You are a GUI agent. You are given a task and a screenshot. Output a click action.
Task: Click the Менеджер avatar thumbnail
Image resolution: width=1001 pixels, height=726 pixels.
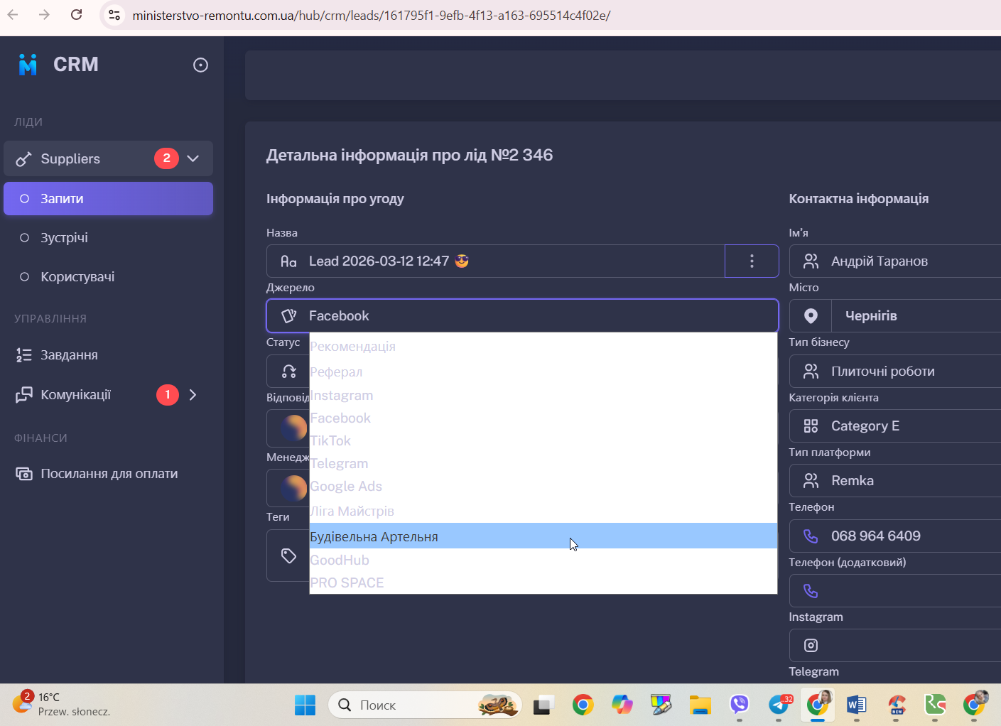pyautogui.click(x=294, y=487)
